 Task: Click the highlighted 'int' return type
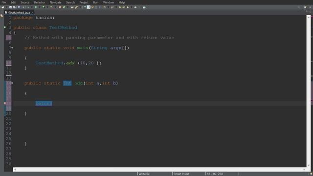pos(67,83)
